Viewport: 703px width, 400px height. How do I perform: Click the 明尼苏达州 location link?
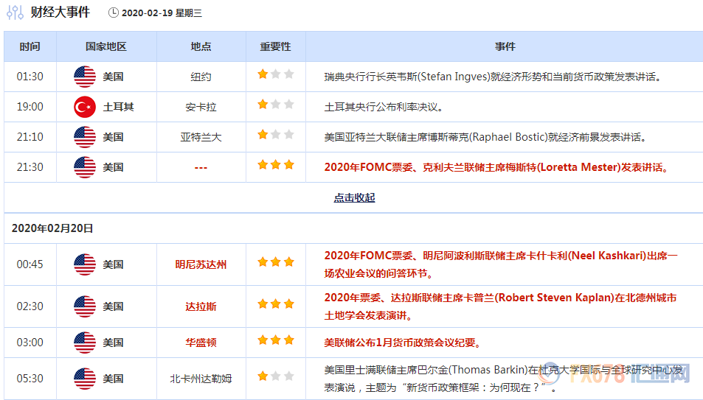click(201, 264)
